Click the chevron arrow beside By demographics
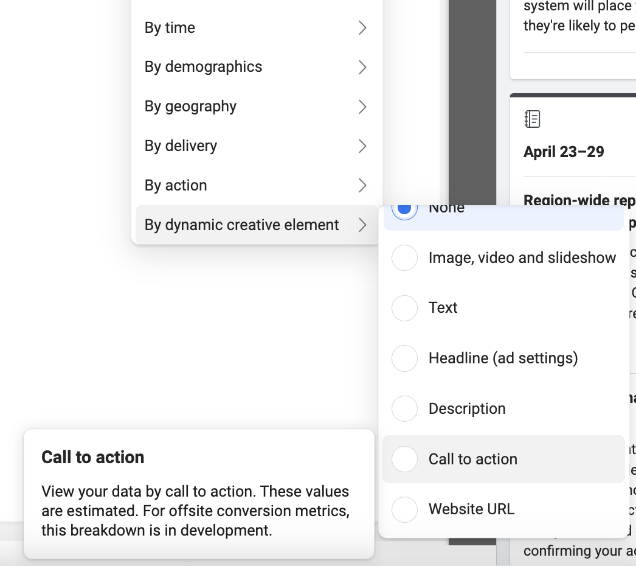Screen dimensions: 636x566 (x=362, y=68)
